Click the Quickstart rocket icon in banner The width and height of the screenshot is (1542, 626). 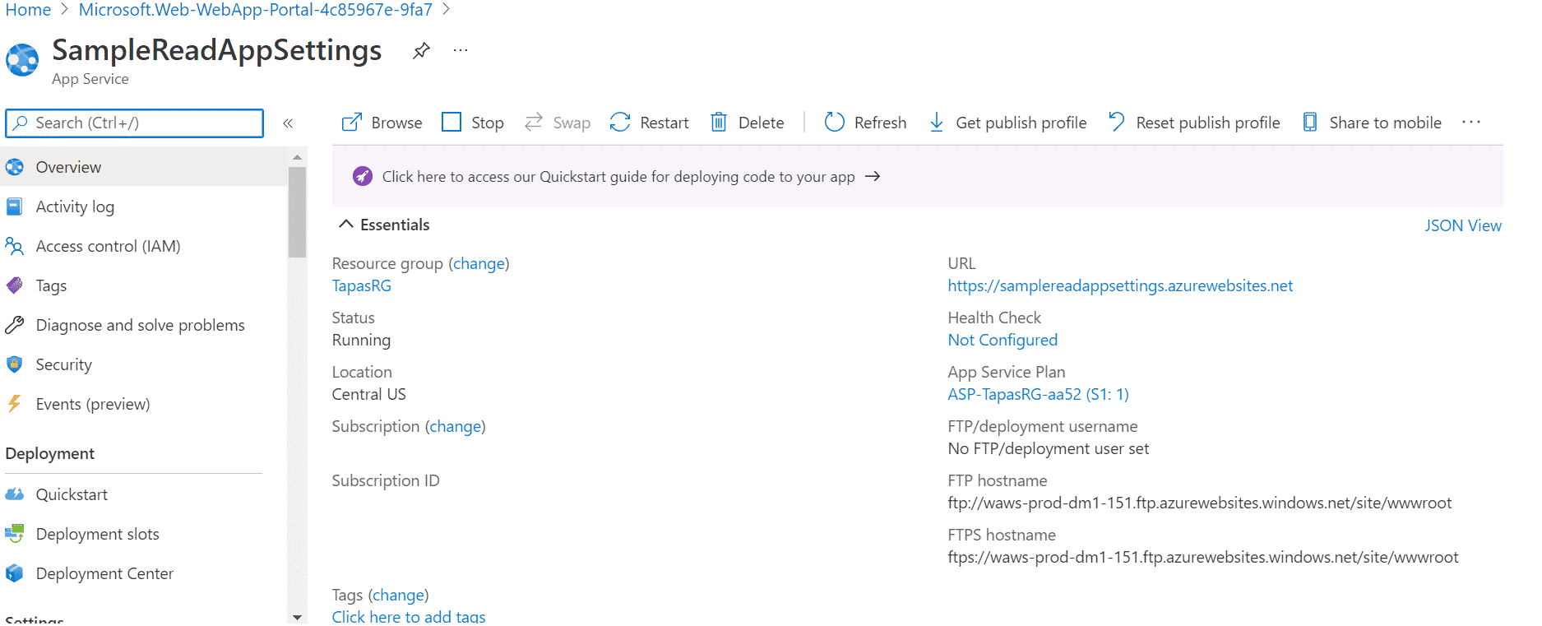click(x=363, y=176)
